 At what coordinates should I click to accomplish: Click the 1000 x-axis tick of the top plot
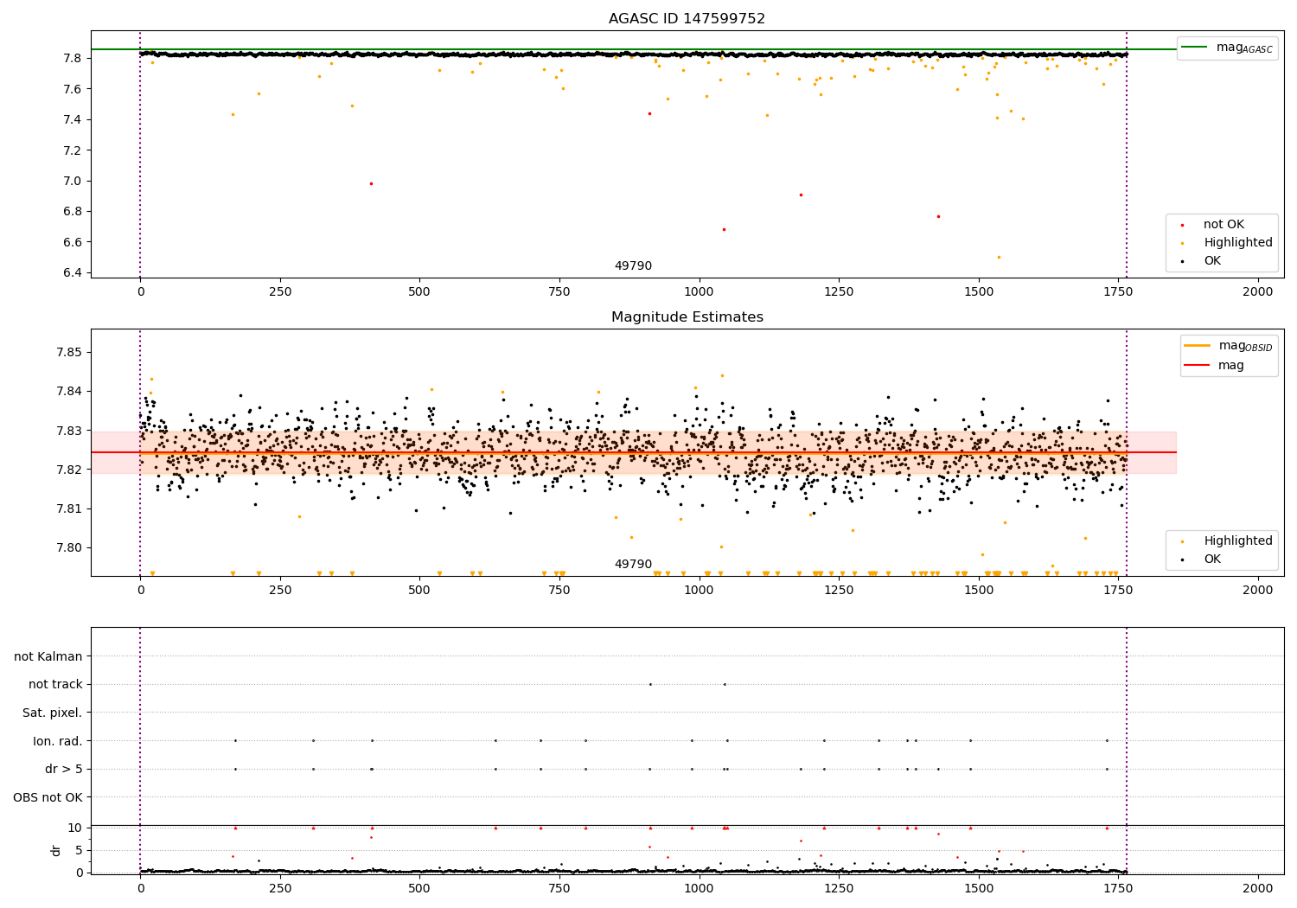coord(699,292)
